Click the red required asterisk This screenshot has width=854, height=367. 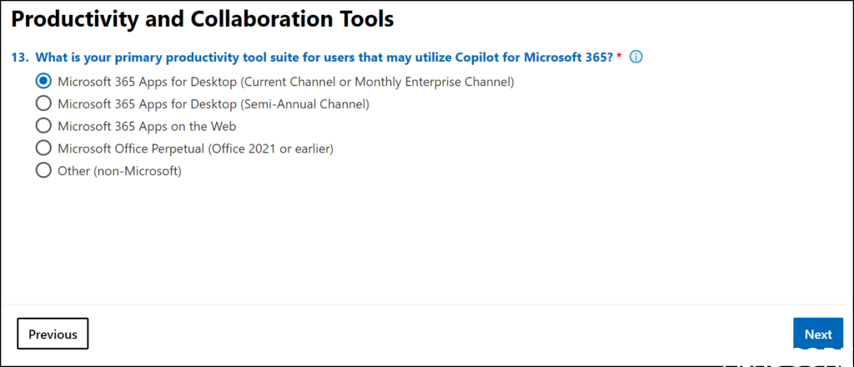click(x=620, y=57)
